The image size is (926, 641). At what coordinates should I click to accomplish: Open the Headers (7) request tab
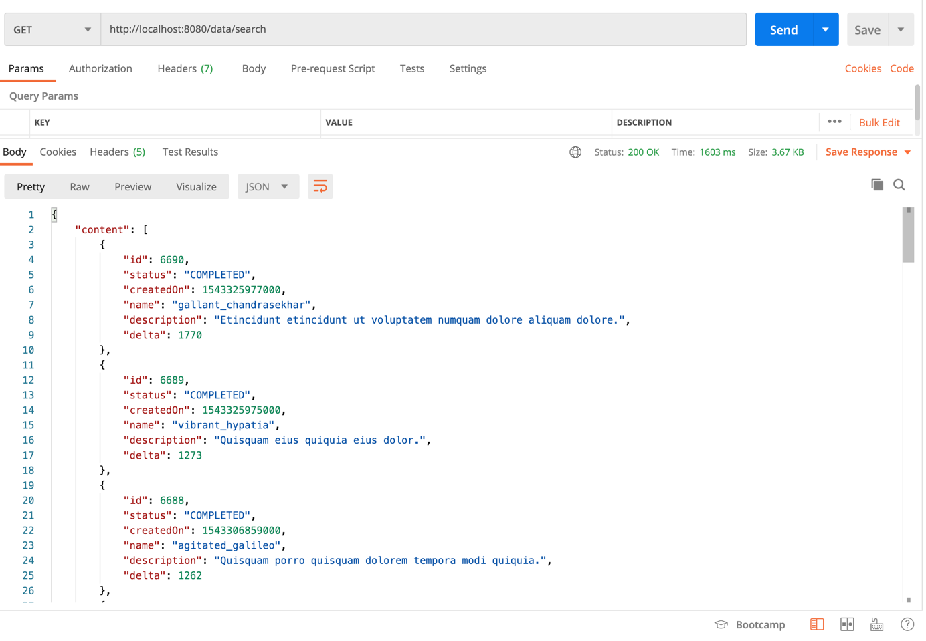[185, 68]
